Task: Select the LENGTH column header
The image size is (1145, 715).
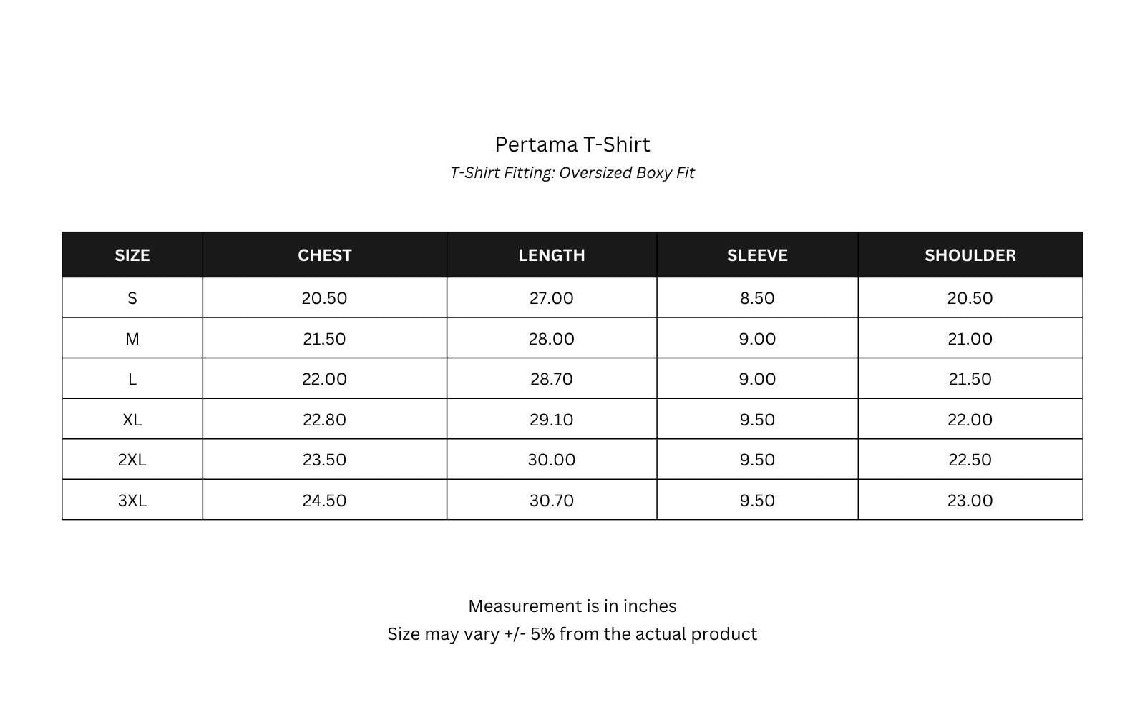Action: click(x=552, y=255)
